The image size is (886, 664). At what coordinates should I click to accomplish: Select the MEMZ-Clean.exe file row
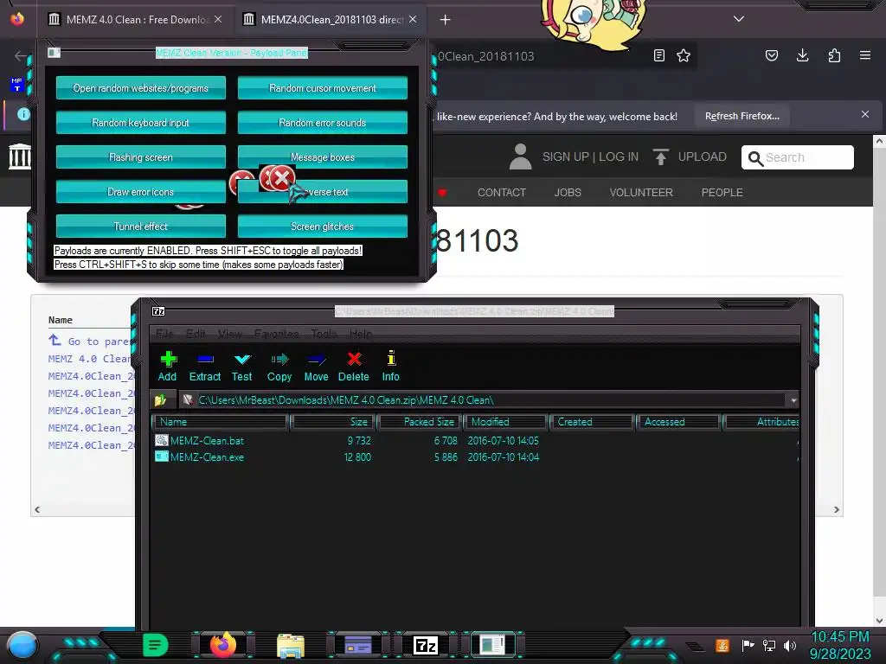pyautogui.click(x=475, y=457)
